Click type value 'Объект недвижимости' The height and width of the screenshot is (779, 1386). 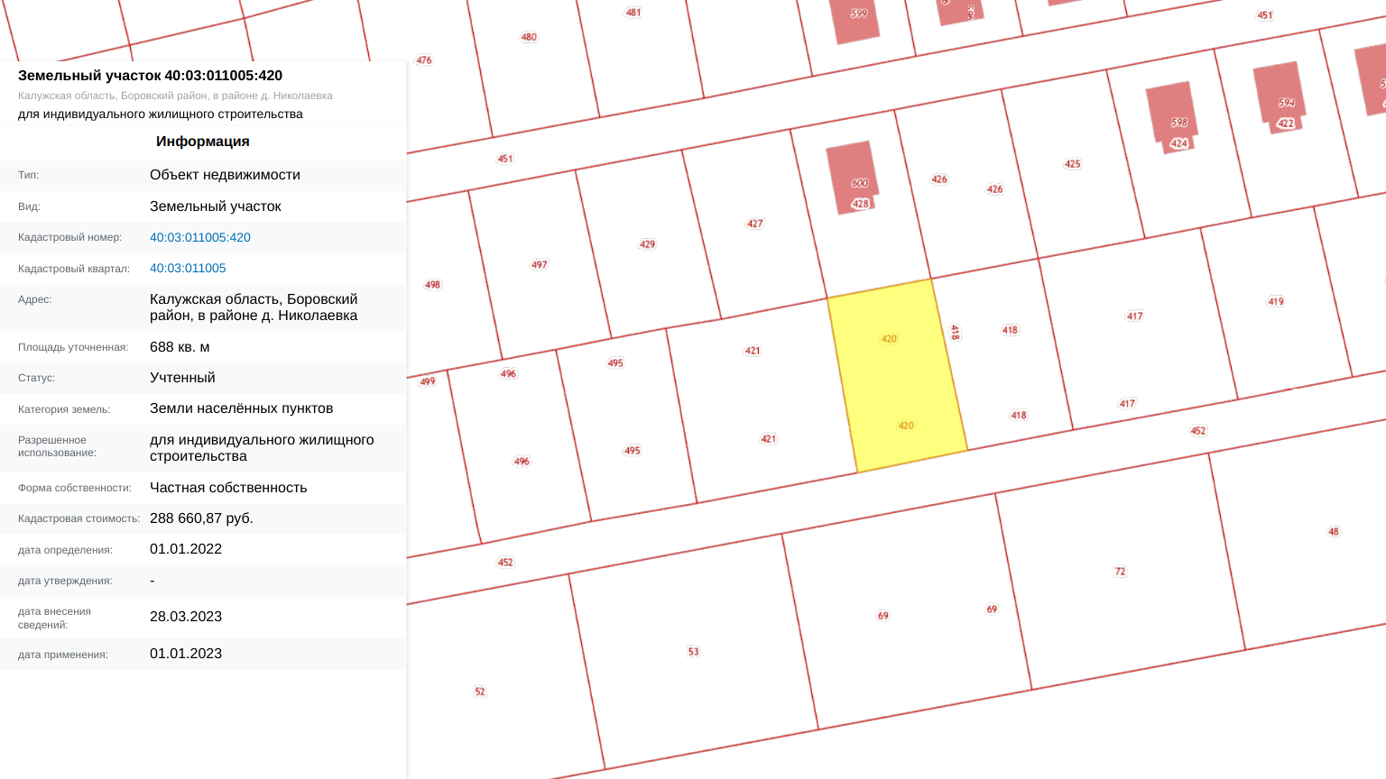225,175
